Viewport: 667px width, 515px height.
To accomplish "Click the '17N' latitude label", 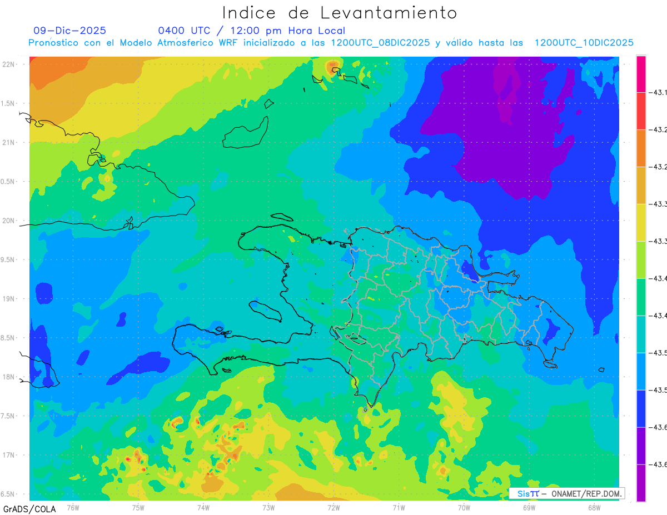I will click(9, 455).
